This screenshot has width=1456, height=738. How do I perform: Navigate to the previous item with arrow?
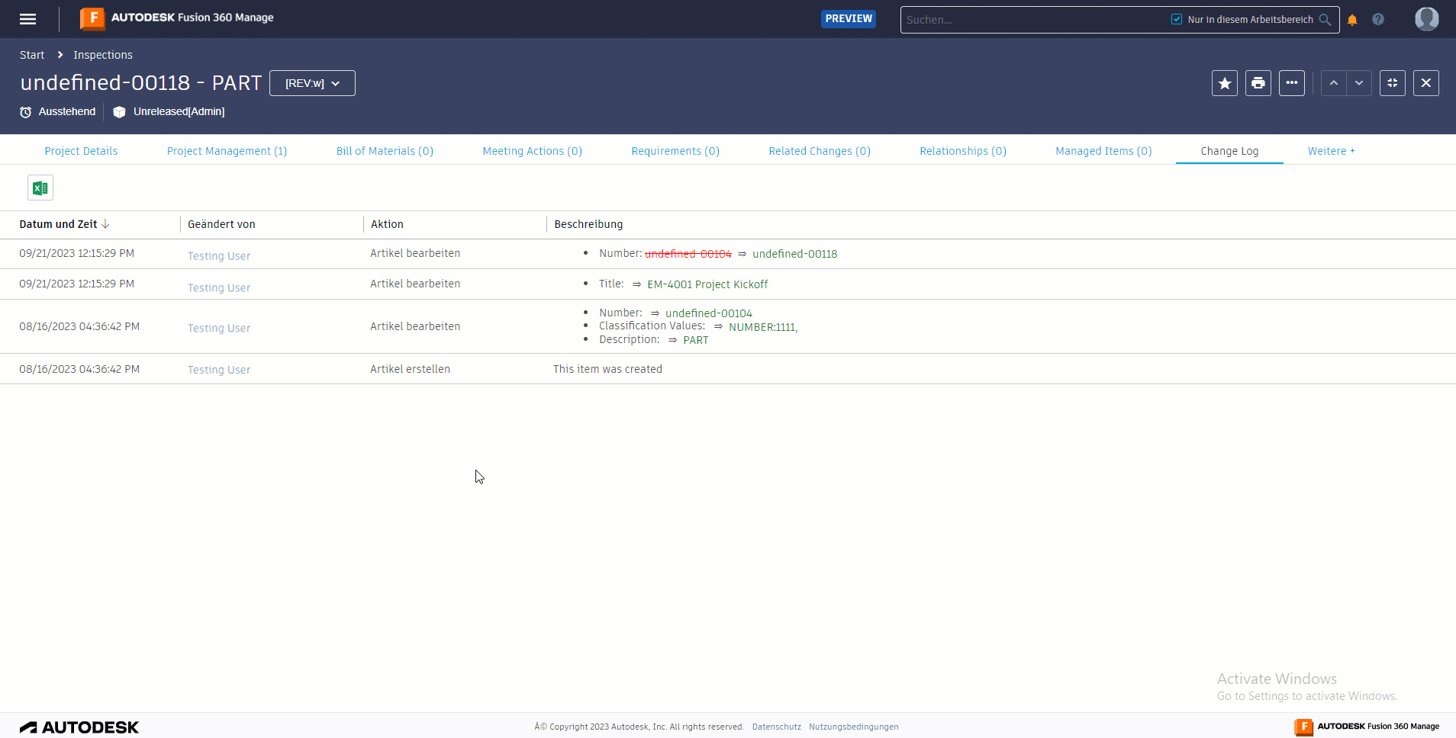(x=1333, y=83)
